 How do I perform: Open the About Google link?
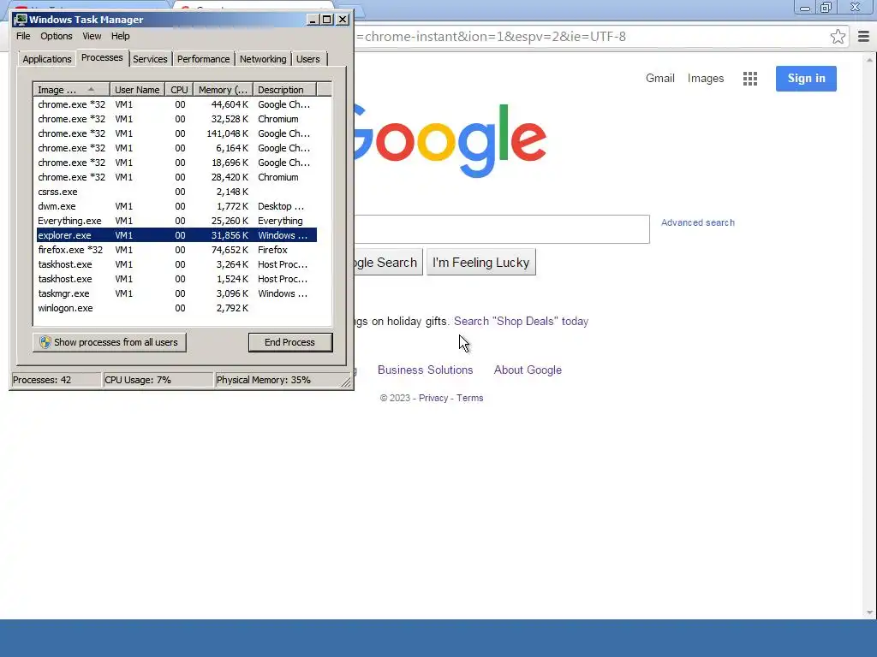pyautogui.click(x=528, y=370)
